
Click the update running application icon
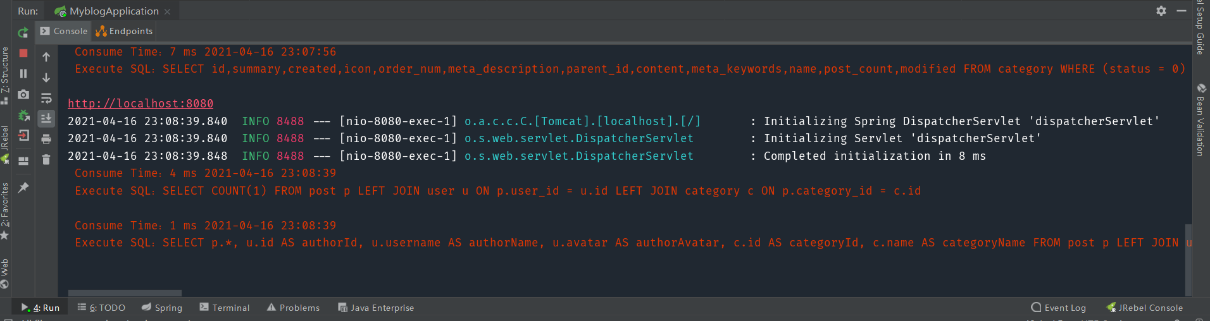(x=23, y=115)
